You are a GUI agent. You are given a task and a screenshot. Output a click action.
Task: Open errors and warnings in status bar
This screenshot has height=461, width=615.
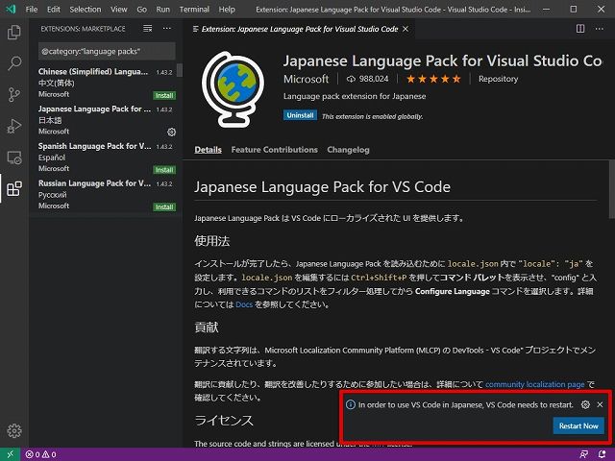(x=40, y=454)
